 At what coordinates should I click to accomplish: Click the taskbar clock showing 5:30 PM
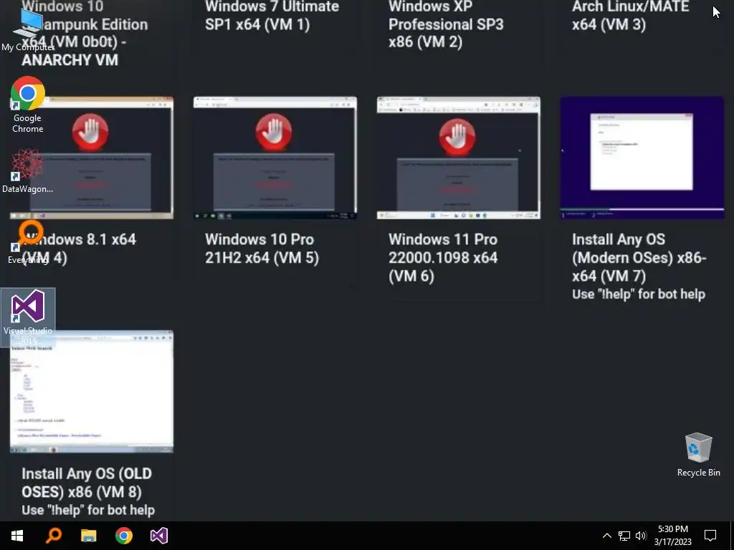672,536
